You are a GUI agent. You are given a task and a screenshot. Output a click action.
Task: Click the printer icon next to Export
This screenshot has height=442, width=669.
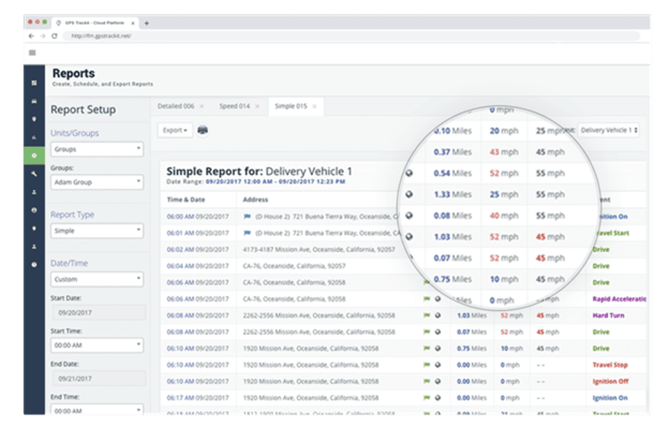[202, 130]
